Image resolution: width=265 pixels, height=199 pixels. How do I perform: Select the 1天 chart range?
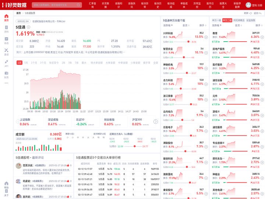click(20, 63)
